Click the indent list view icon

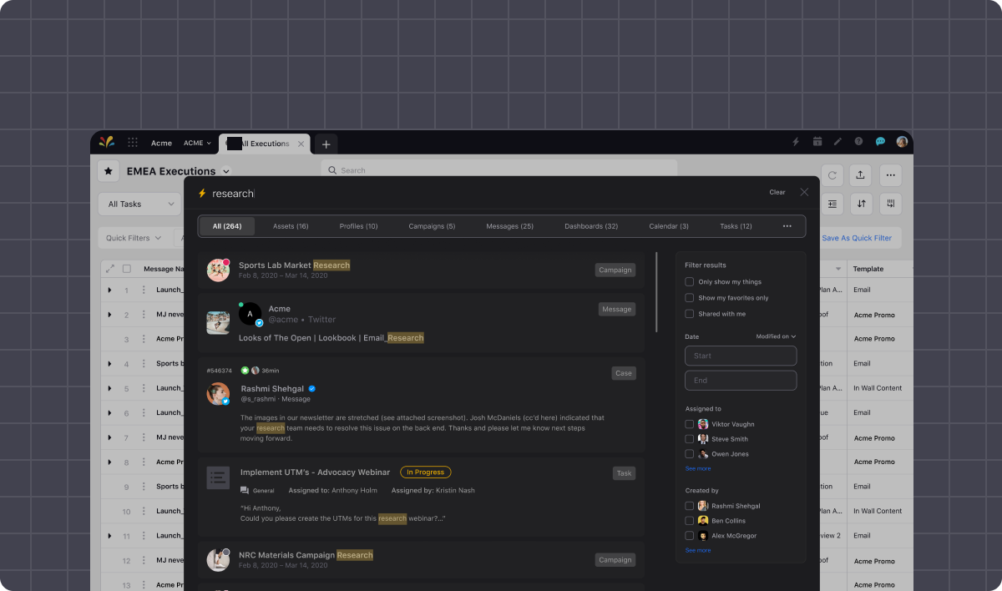click(x=832, y=204)
